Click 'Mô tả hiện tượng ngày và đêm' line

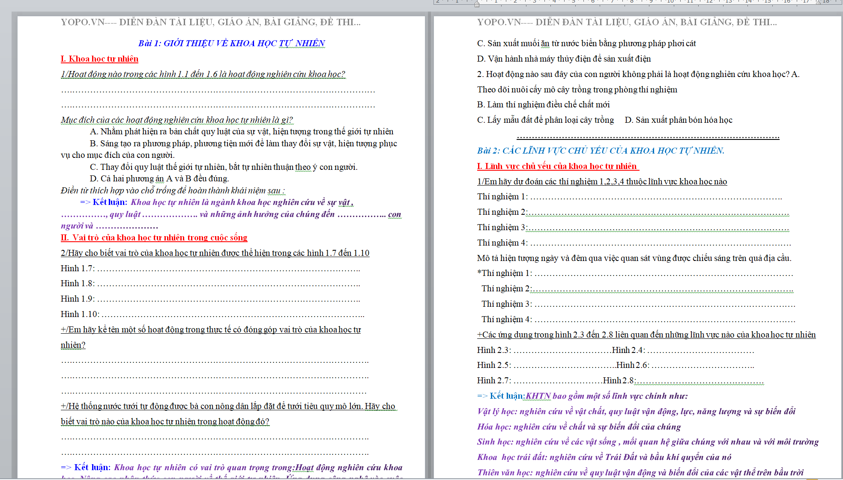tap(634, 258)
